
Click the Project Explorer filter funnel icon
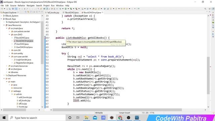coord(31,12)
